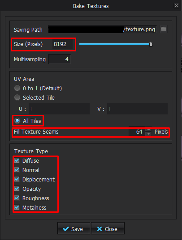The image size is (182, 240).
Task: Toggle the Metalness checkbox
Action: (17, 207)
